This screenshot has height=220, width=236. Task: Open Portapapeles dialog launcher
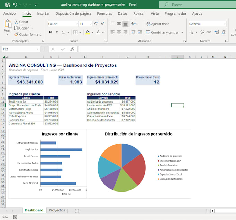[x=43, y=41]
